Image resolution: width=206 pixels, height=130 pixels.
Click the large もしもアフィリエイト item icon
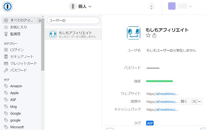(x=134, y=33)
